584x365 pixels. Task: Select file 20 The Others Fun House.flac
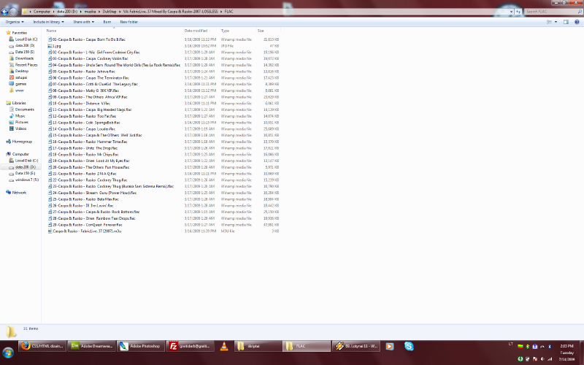(88, 167)
